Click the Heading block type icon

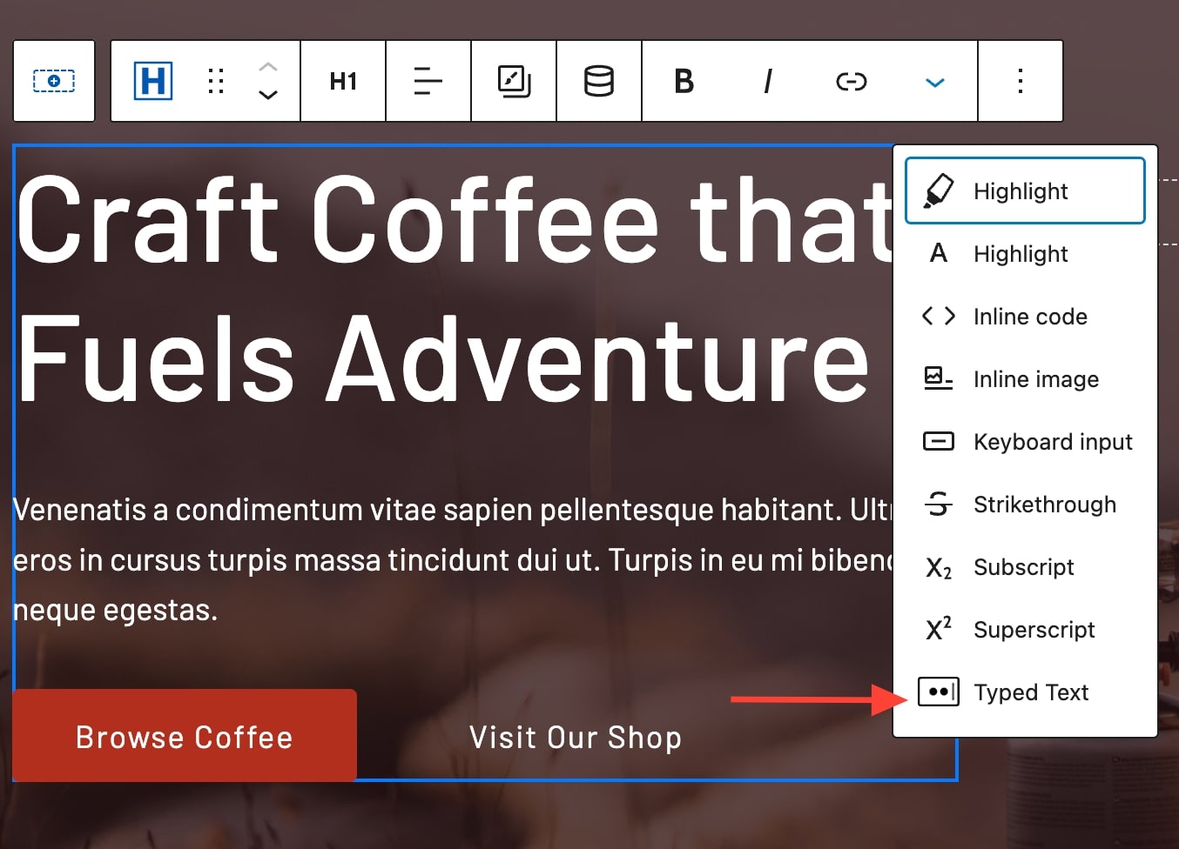(x=153, y=81)
